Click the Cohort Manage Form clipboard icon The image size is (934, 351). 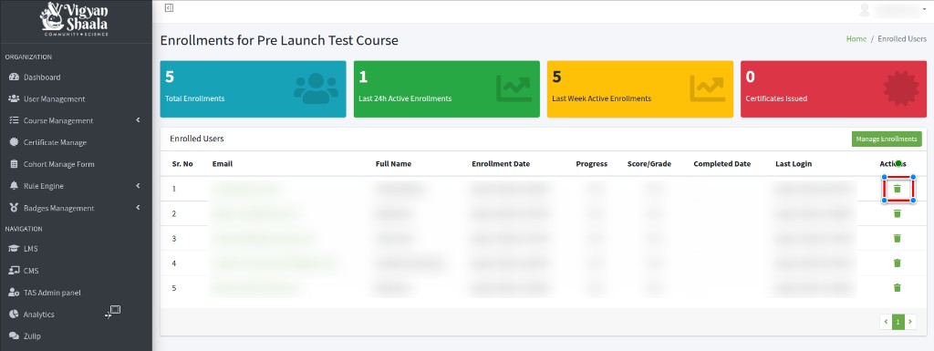(x=15, y=164)
